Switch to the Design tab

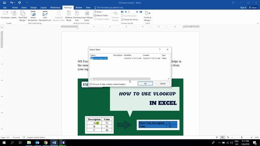point(33,7)
